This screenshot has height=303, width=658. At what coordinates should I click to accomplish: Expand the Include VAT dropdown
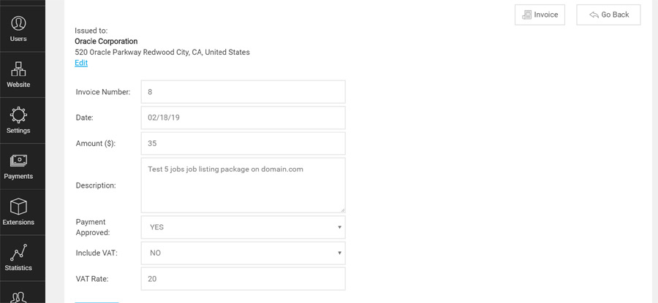tap(243, 253)
